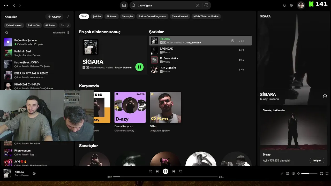Screen dimensions: 331x186
Task: Open 'Yakın tarihli' sort dropdown
Action: 61,33
